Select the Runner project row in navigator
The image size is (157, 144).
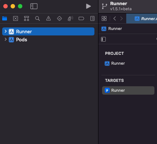click(x=48, y=31)
